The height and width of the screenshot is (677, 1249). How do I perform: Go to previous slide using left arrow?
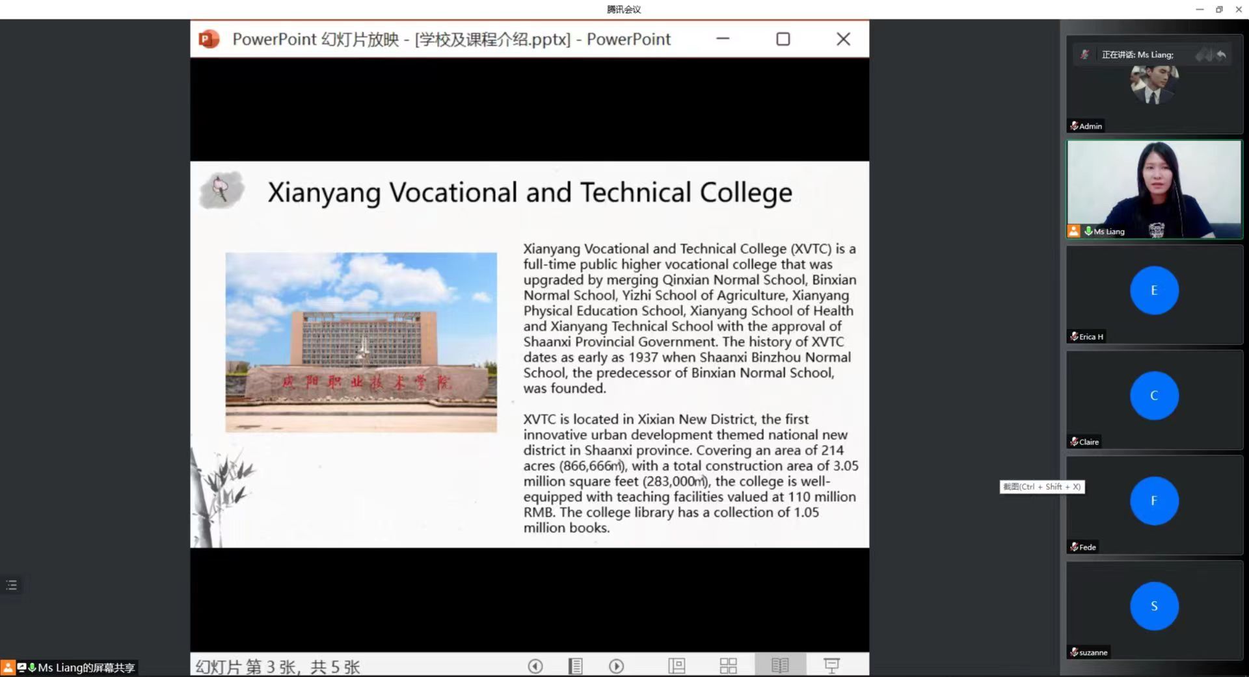pos(535,666)
